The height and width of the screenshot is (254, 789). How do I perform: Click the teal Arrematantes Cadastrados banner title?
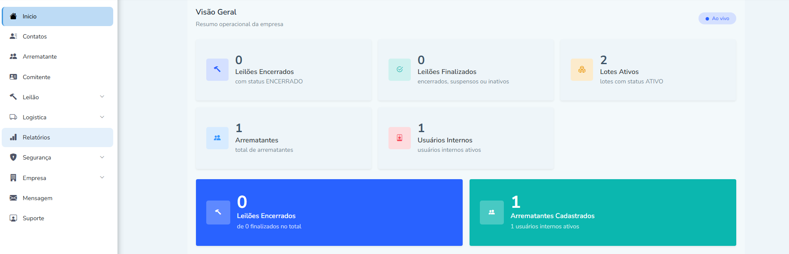(553, 216)
